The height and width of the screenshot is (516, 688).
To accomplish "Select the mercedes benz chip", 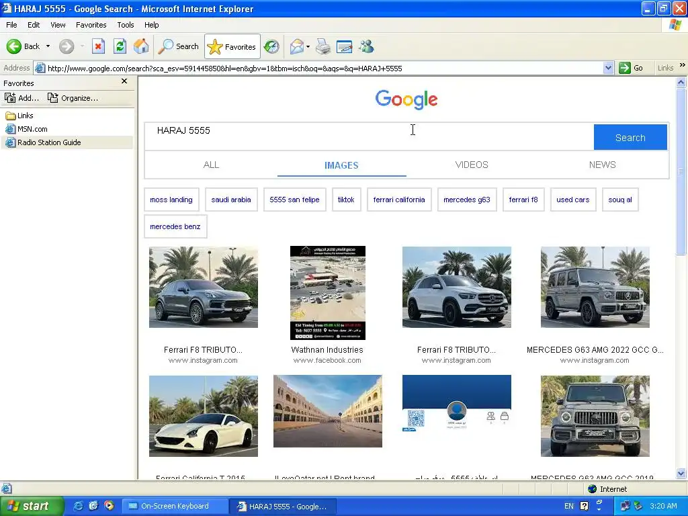I will 175,226.
